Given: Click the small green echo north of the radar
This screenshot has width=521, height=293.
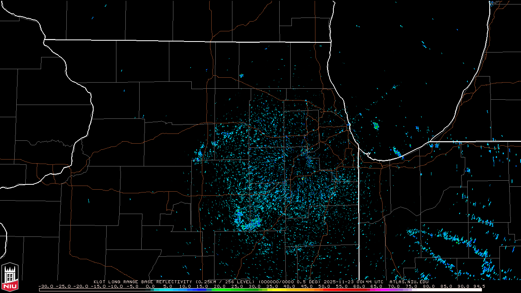Looking at the screenshot, I should pos(241,76).
